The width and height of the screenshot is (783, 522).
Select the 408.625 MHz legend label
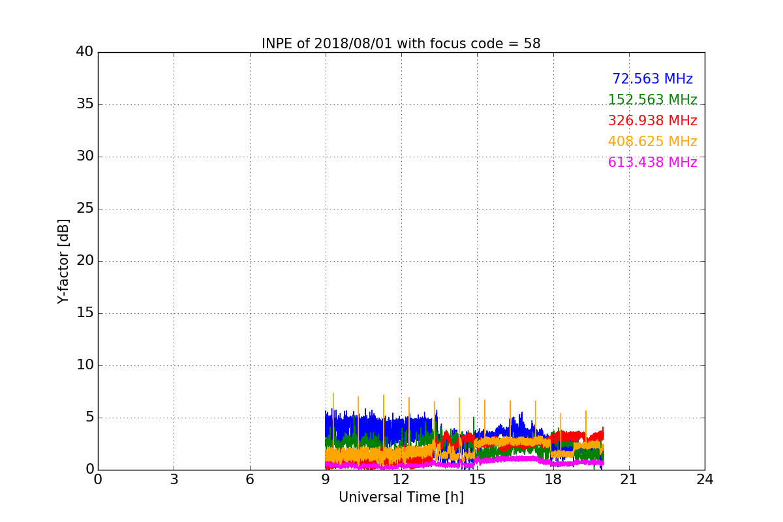(x=652, y=142)
